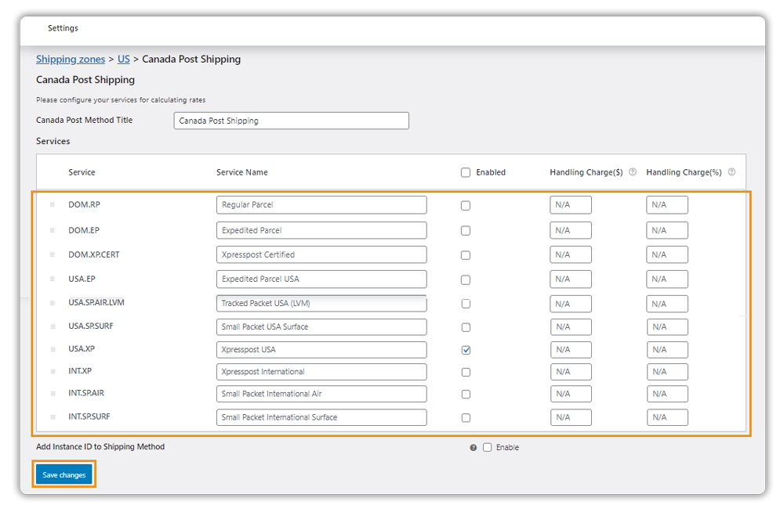Edit the Expedited Parcel service name field
This screenshot has width=784, height=512.
coord(321,230)
